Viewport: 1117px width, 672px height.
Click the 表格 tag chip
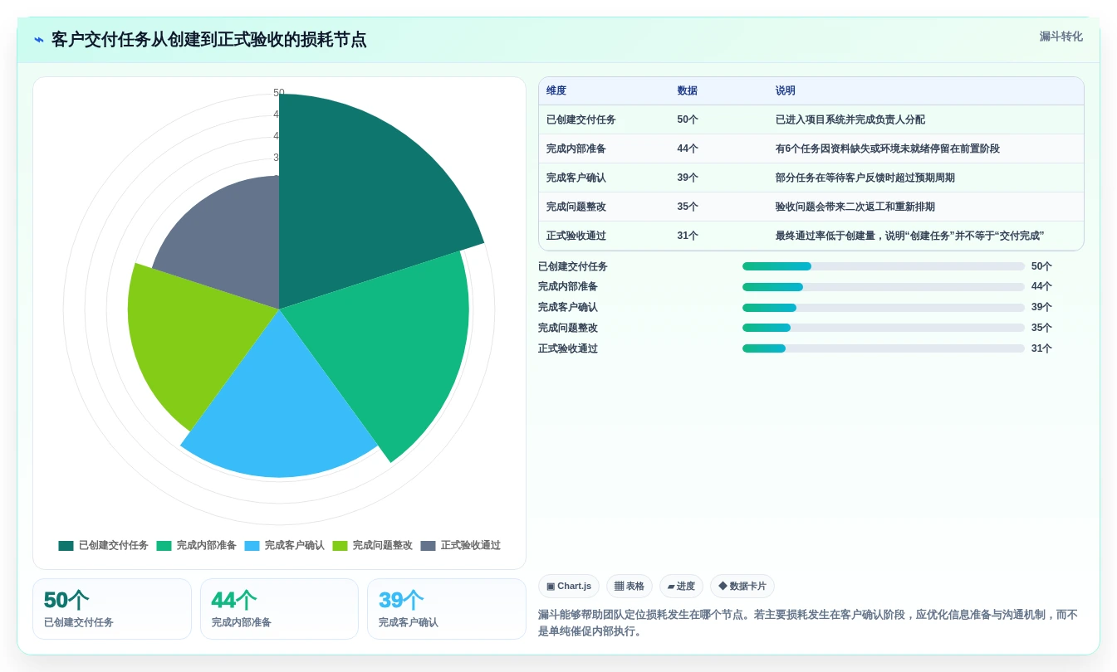[630, 586]
